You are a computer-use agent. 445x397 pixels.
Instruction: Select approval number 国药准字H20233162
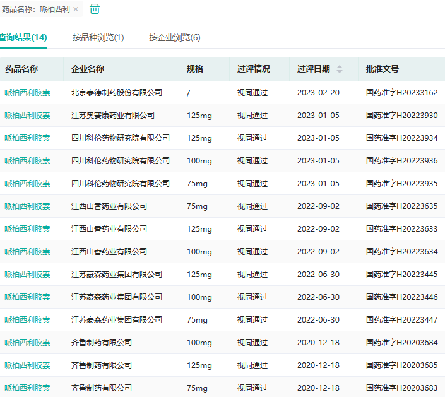click(401, 93)
